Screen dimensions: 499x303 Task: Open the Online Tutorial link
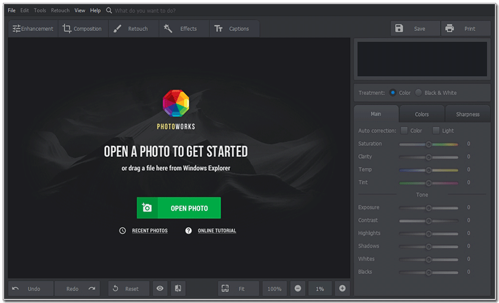(x=217, y=230)
